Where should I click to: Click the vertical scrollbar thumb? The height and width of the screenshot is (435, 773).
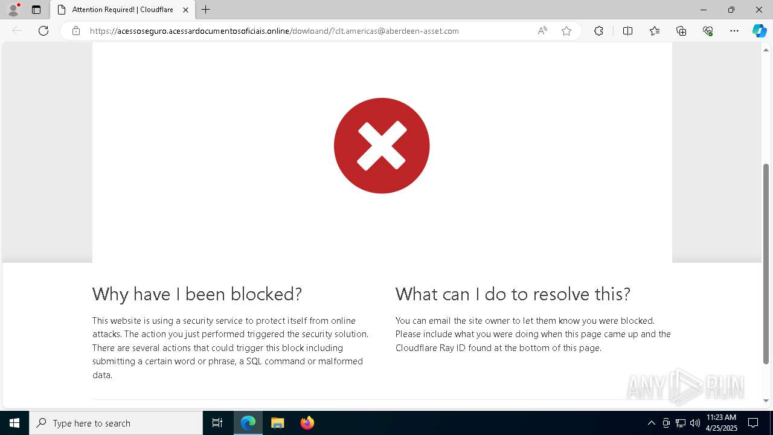766,264
